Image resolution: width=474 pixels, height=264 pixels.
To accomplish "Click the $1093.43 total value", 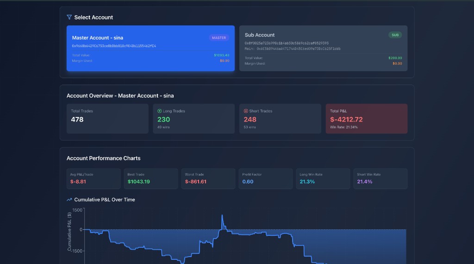I will point(222,55).
